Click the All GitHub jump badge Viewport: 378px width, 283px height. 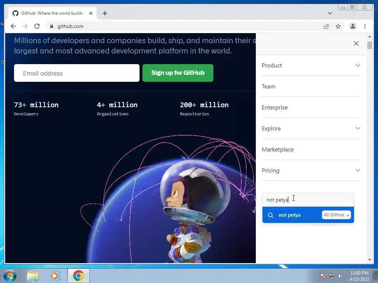click(x=336, y=215)
